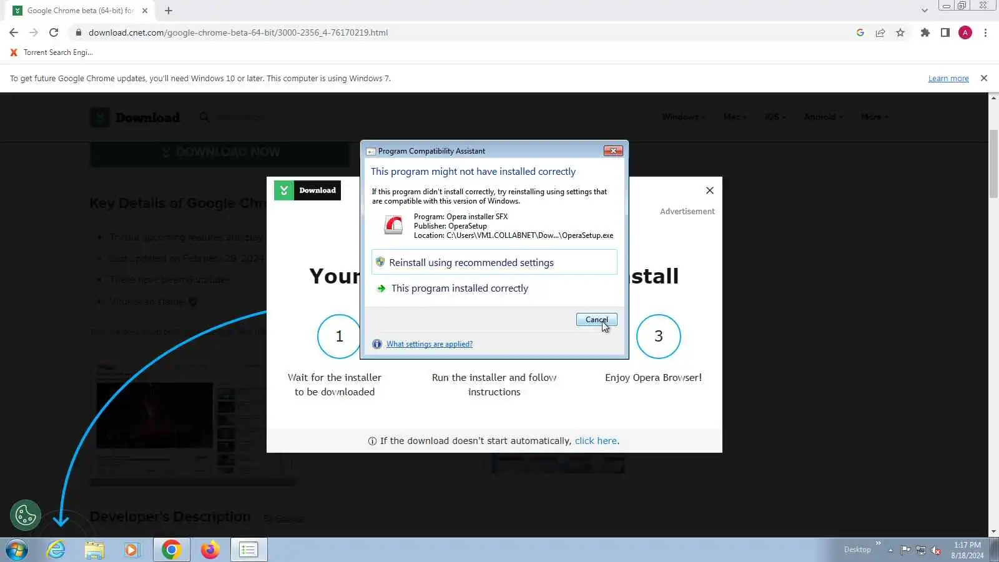Dismiss the Windows 7 update infobar
Image resolution: width=999 pixels, height=562 pixels.
pyautogui.click(x=984, y=78)
